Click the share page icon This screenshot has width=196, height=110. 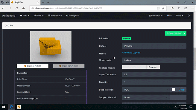(x=186, y=8)
